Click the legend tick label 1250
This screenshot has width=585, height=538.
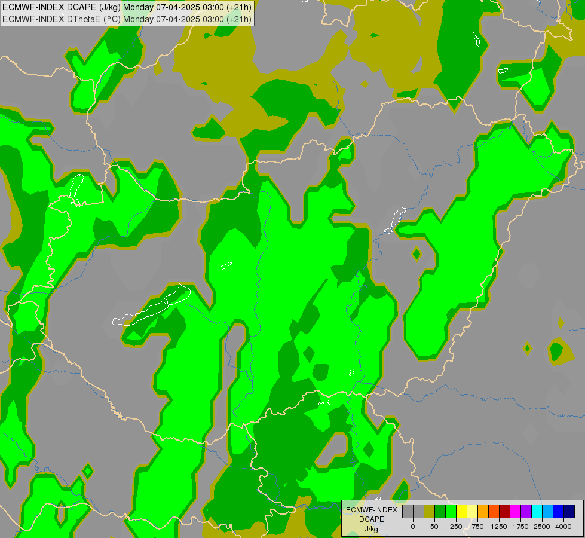499,527
